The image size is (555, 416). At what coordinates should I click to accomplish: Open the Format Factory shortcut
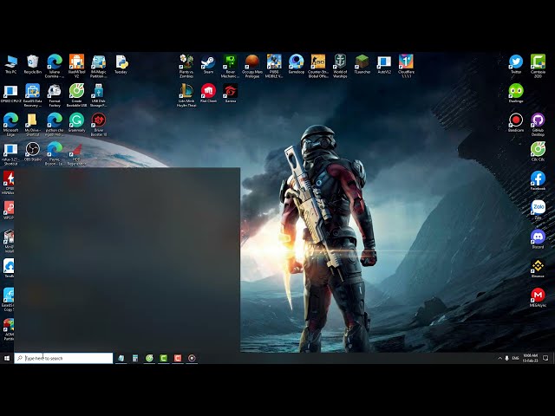pyautogui.click(x=55, y=95)
